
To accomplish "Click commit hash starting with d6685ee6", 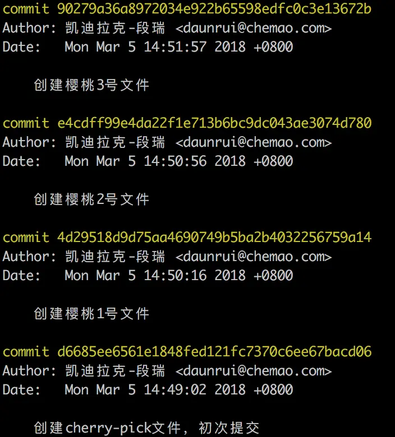I will click(214, 352).
